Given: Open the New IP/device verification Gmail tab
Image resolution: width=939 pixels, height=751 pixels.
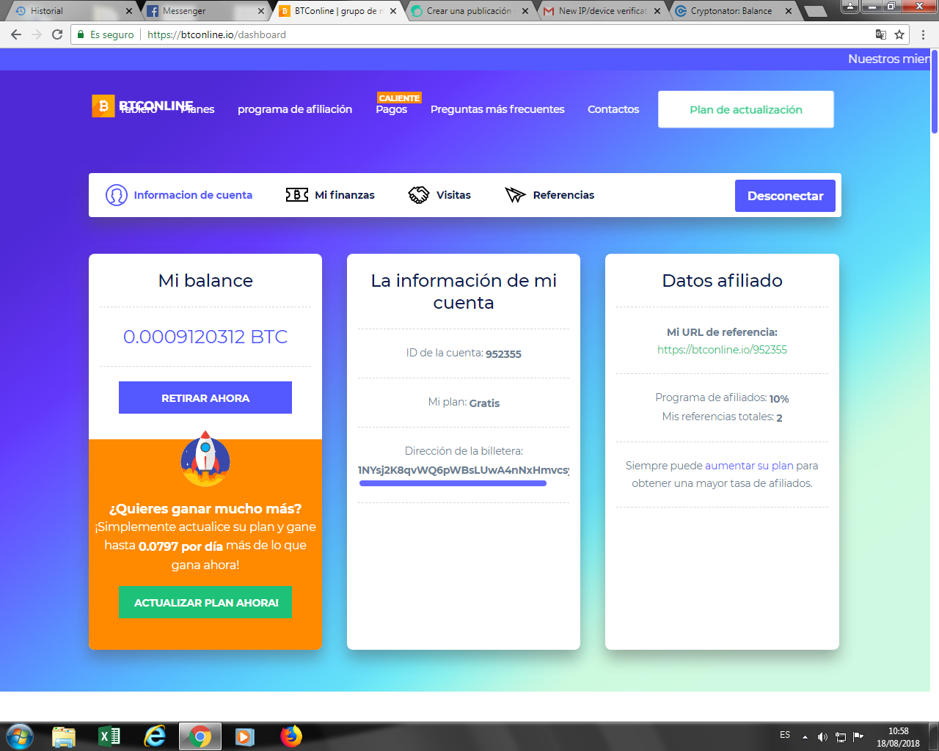Looking at the screenshot, I should (x=600, y=11).
